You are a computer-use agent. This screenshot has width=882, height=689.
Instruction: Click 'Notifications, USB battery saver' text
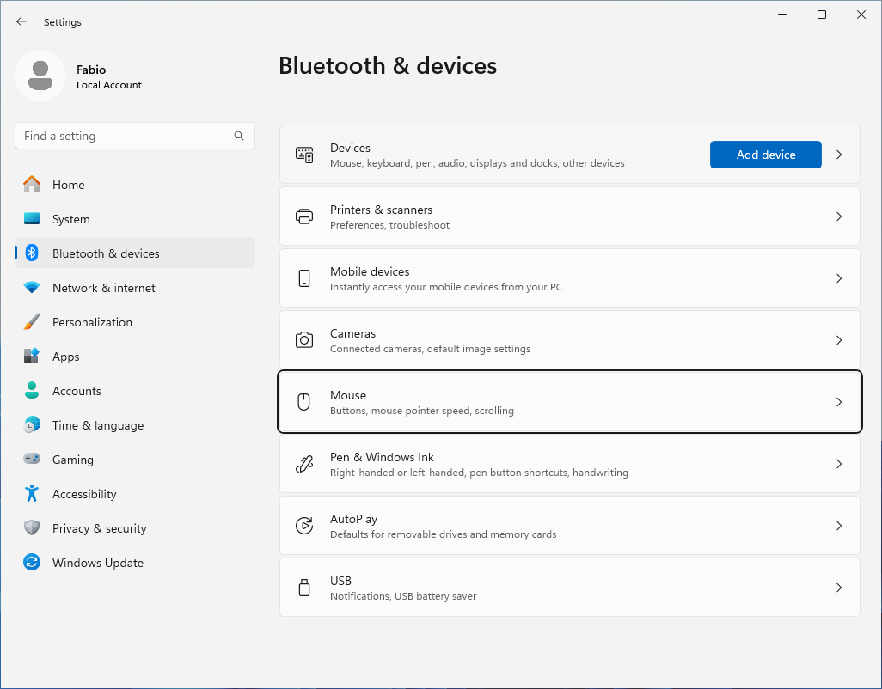pos(403,595)
